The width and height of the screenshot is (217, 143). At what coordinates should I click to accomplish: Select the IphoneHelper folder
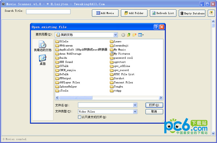coord(66,87)
